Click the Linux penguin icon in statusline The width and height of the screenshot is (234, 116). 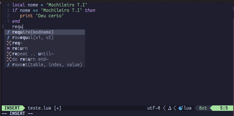170,108
